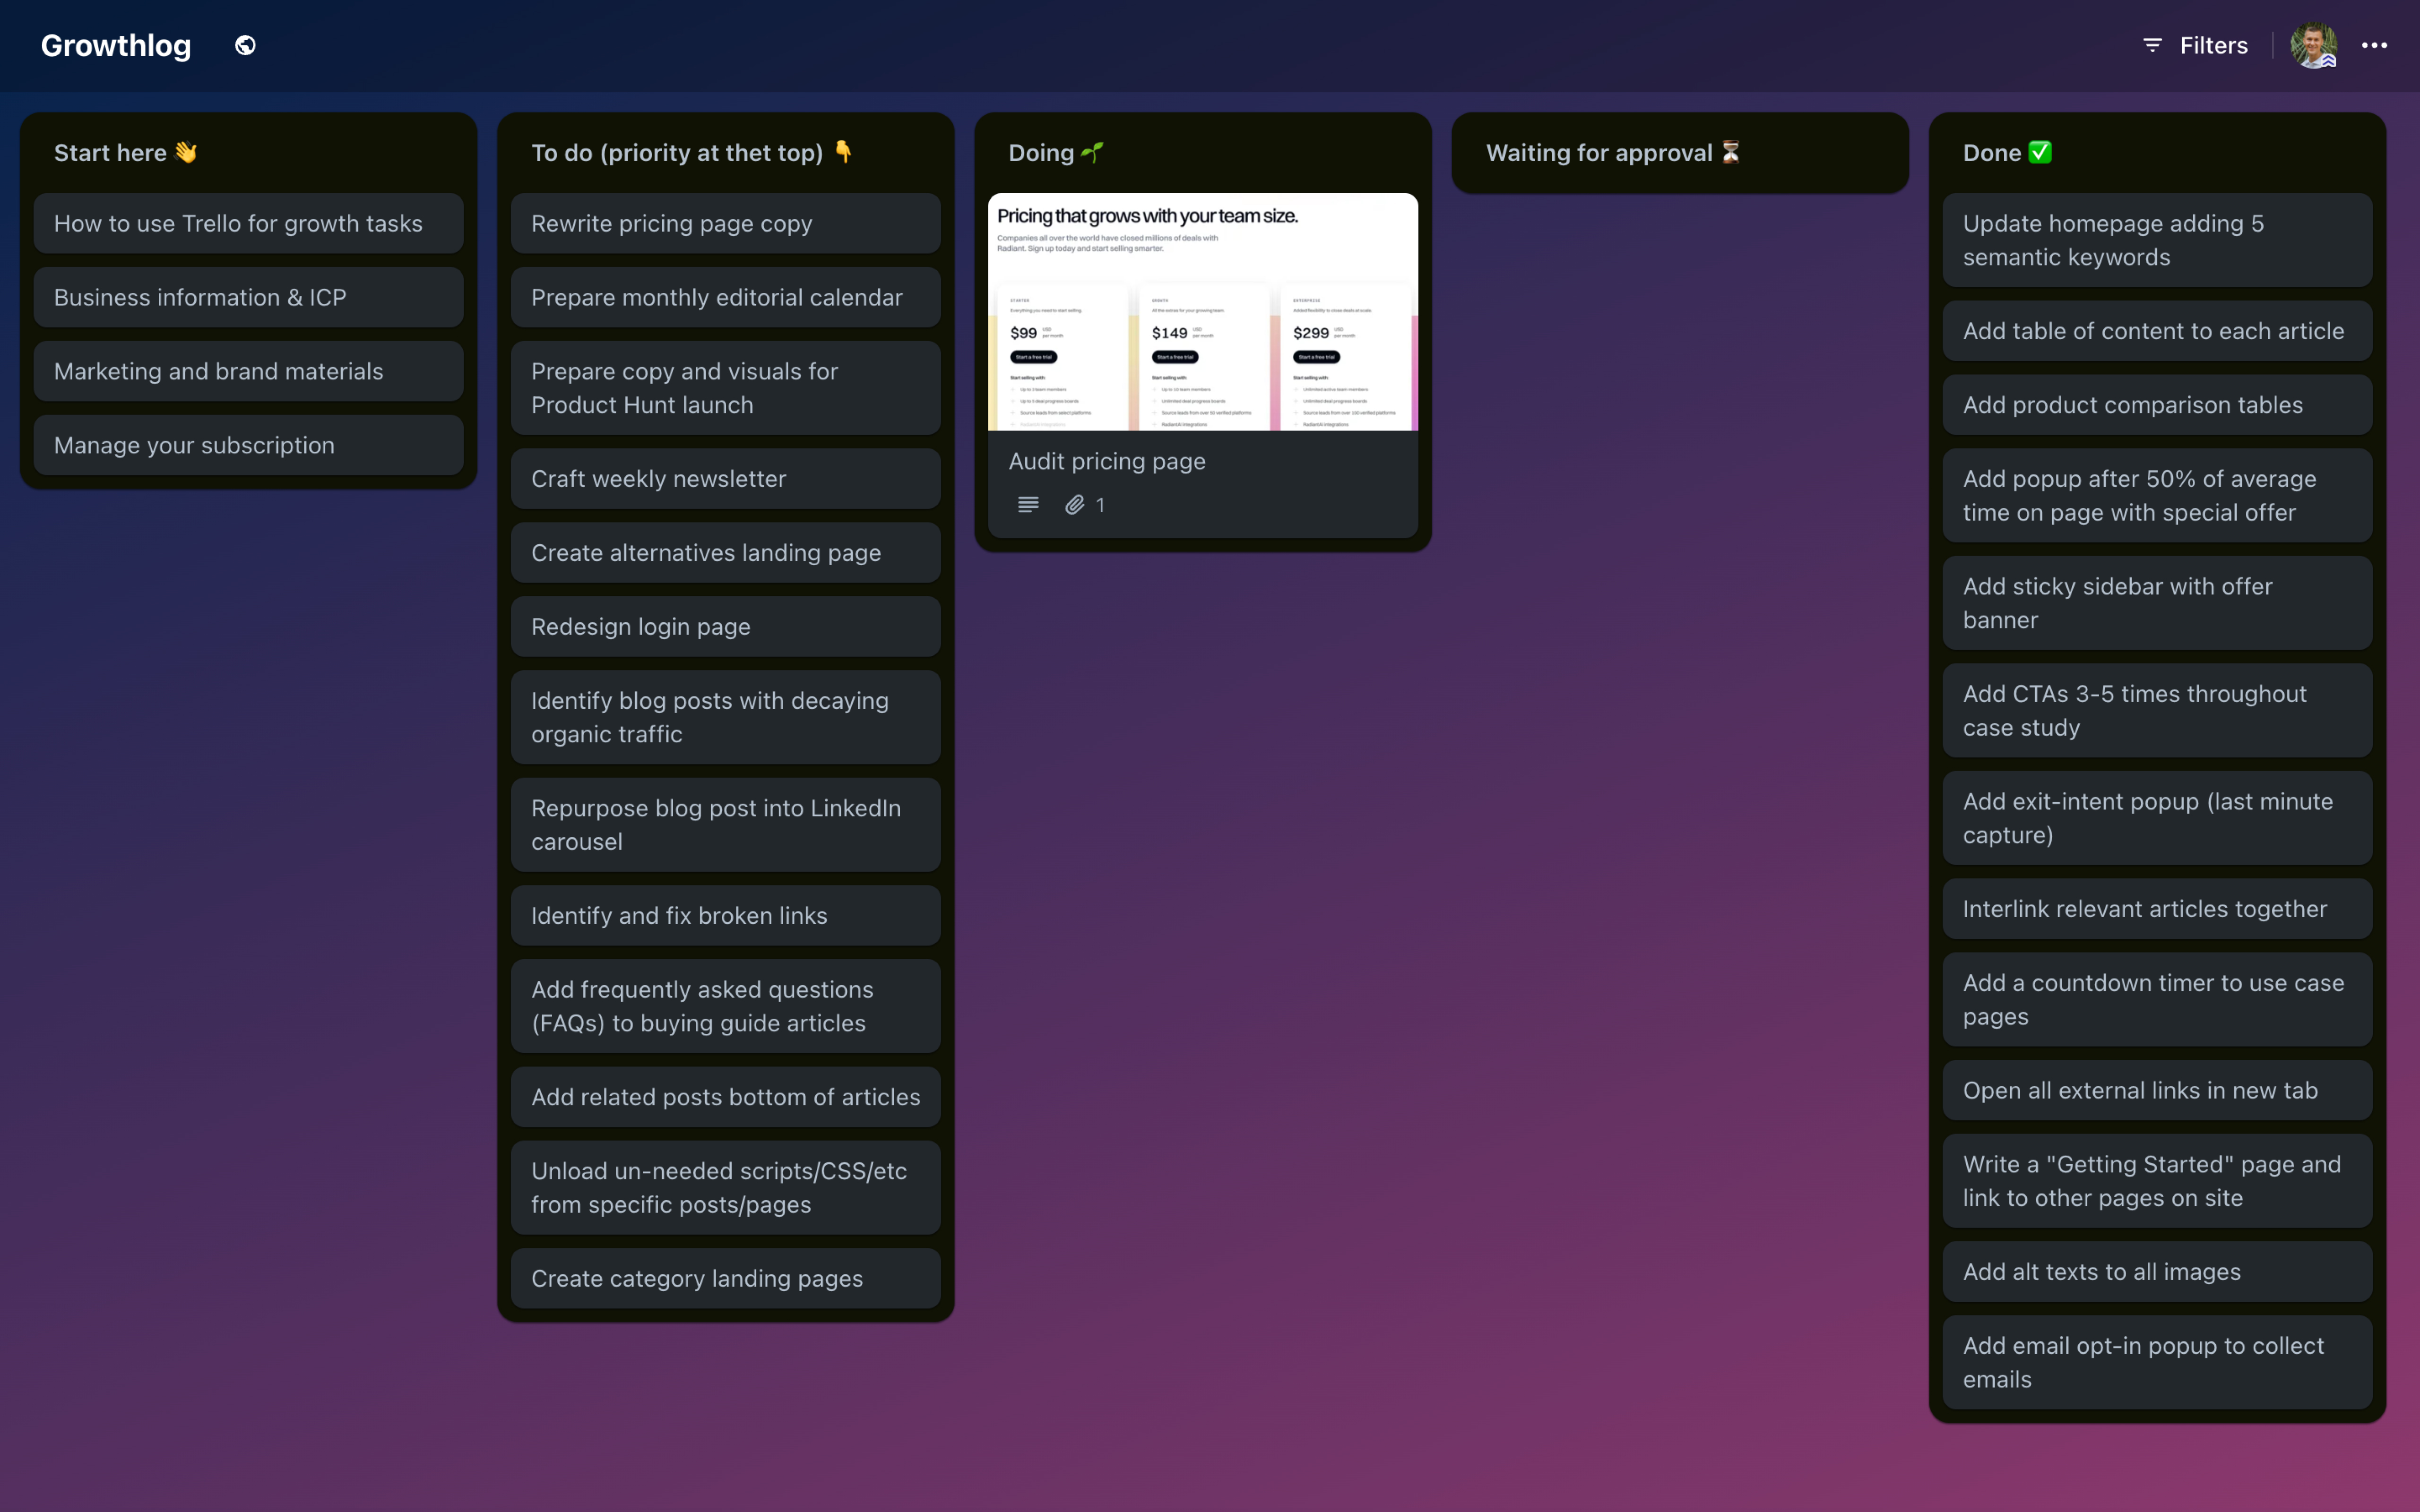Screen dimensions: 2420x1512
Task: Click the description icon on Audit card
Action: click(x=1027, y=505)
